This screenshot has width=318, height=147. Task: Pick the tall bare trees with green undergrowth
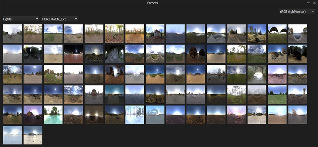237,94
